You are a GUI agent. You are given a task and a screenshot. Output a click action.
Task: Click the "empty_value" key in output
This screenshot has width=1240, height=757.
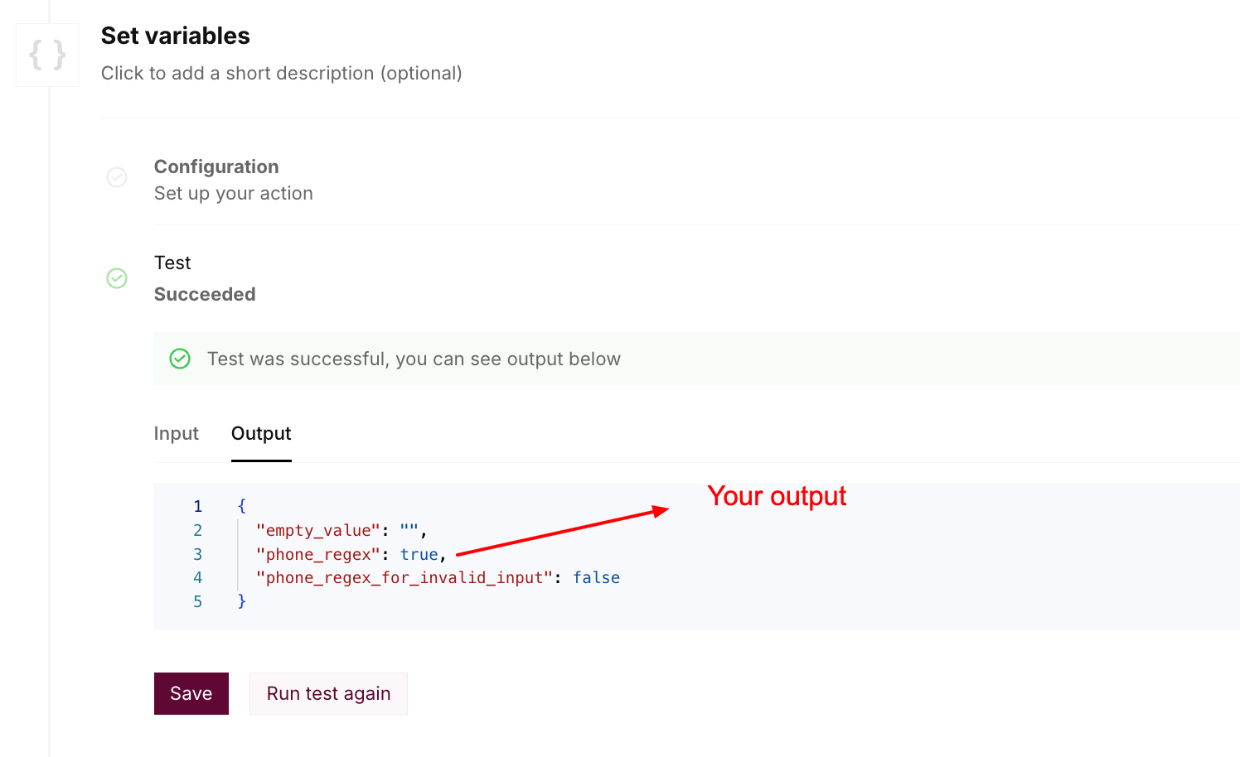point(317,530)
